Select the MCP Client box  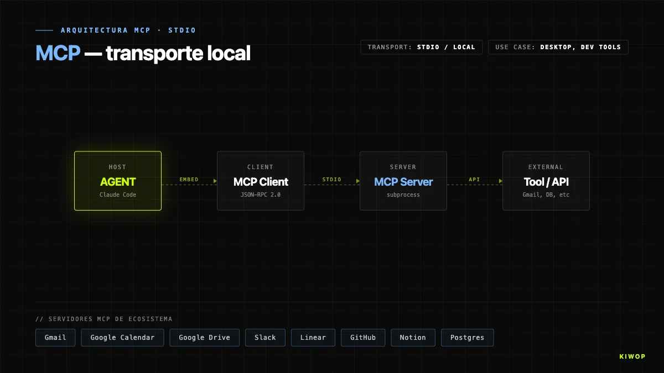pos(261,181)
